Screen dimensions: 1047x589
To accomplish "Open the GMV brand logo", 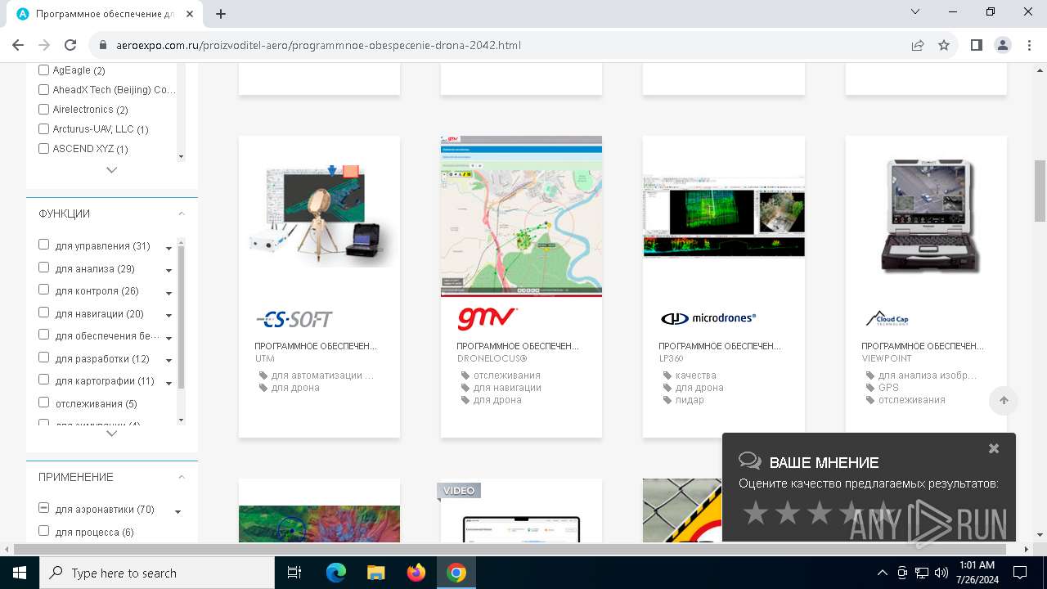I will tap(488, 318).
